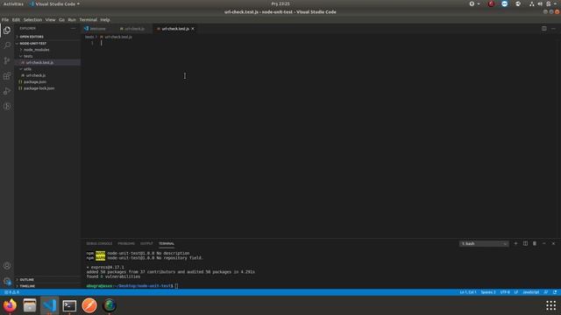This screenshot has width=561, height=315.
Task: Click Spaces indentation setting in status bar
Action: pos(488,292)
